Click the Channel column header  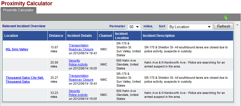(x=105, y=36)
